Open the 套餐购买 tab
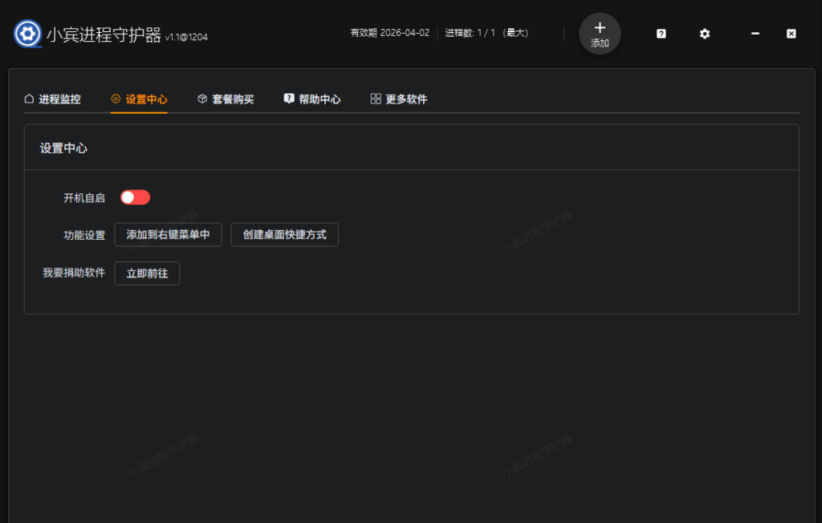This screenshot has width=822, height=523. (x=231, y=99)
